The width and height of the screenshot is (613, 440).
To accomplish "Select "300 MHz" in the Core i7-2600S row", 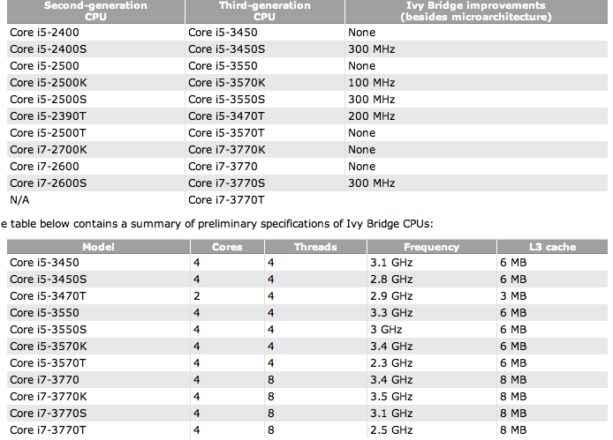I will coord(371,183).
